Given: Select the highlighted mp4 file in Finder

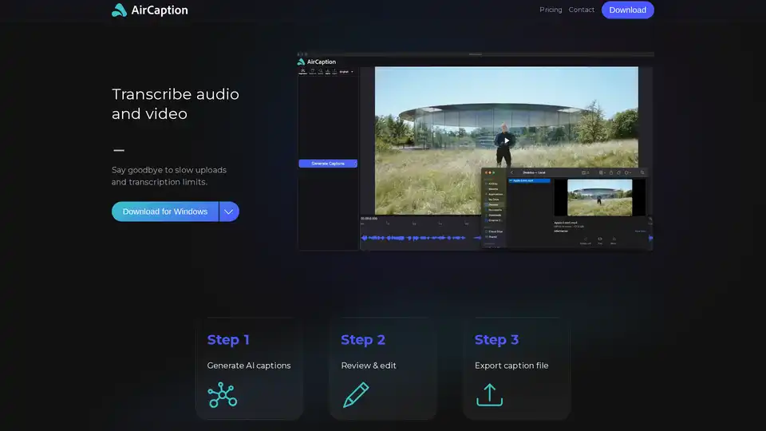Looking at the screenshot, I should [529, 181].
